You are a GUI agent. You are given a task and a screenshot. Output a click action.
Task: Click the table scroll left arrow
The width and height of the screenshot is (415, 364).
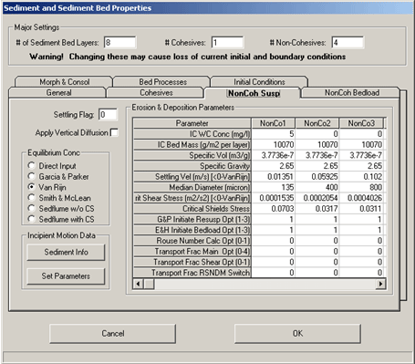[x=138, y=284]
